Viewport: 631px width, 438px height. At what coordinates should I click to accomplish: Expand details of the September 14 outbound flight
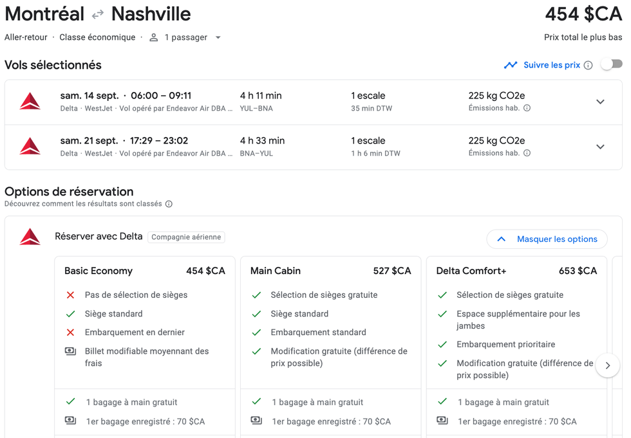(x=600, y=101)
